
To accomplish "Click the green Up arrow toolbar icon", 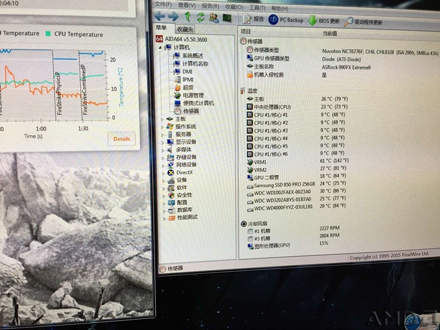I will coord(188,17).
